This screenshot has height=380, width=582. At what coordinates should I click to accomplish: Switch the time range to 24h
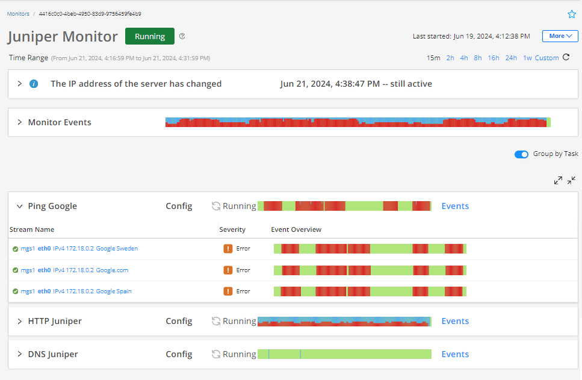click(511, 57)
